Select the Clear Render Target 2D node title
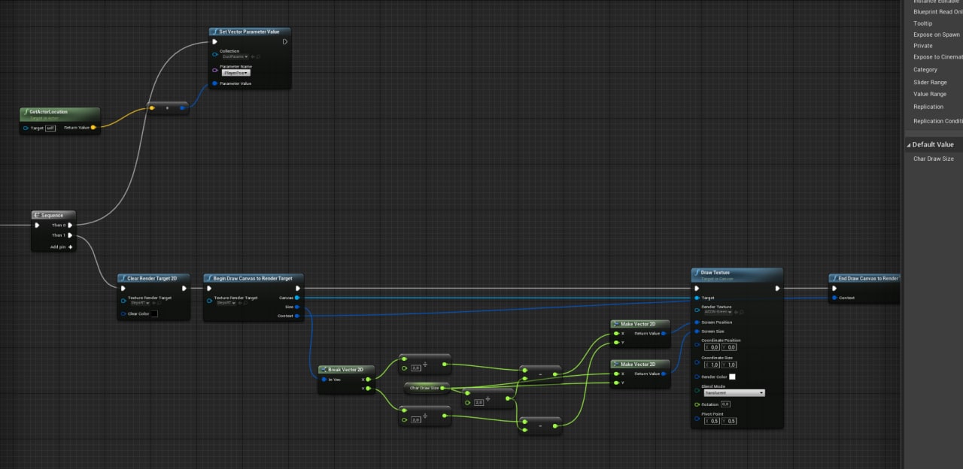 (x=152, y=278)
